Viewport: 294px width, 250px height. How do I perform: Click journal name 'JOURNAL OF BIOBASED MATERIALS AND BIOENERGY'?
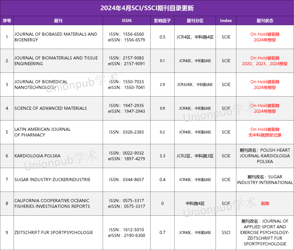[56, 37]
